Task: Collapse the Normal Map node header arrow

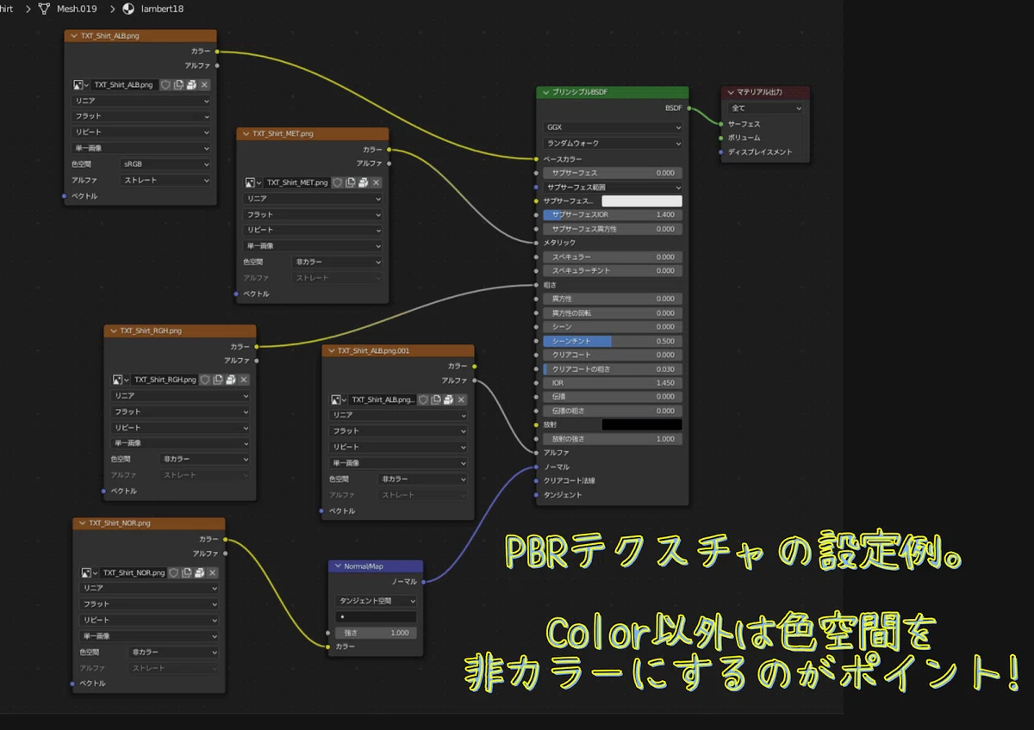Action: [x=337, y=566]
